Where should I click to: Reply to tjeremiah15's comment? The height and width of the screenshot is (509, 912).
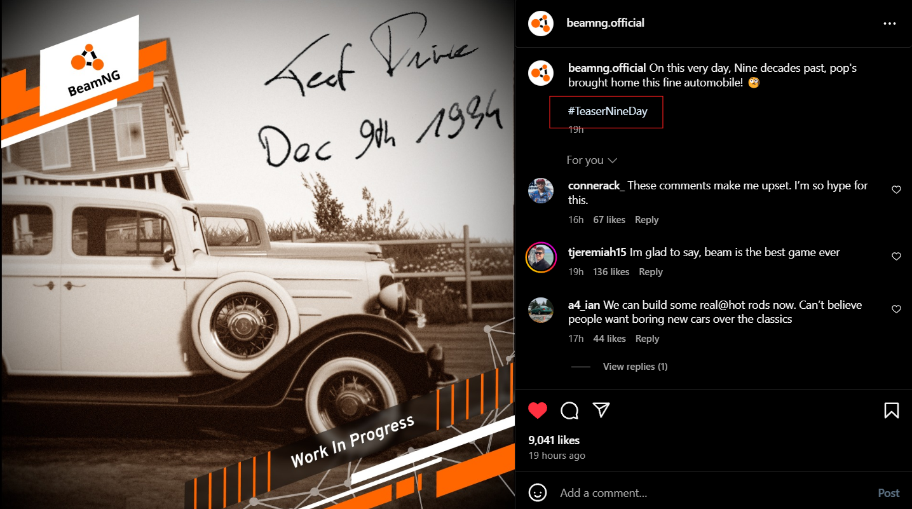click(x=651, y=272)
